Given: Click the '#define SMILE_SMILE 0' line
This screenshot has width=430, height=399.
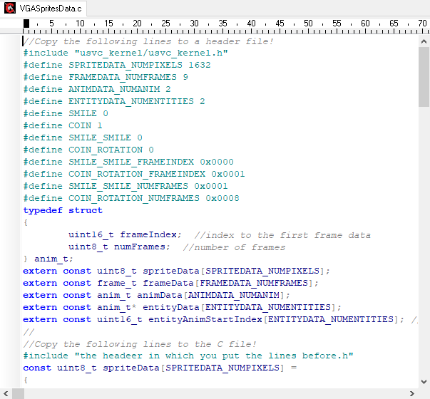Looking at the screenshot, I should [x=83, y=138].
